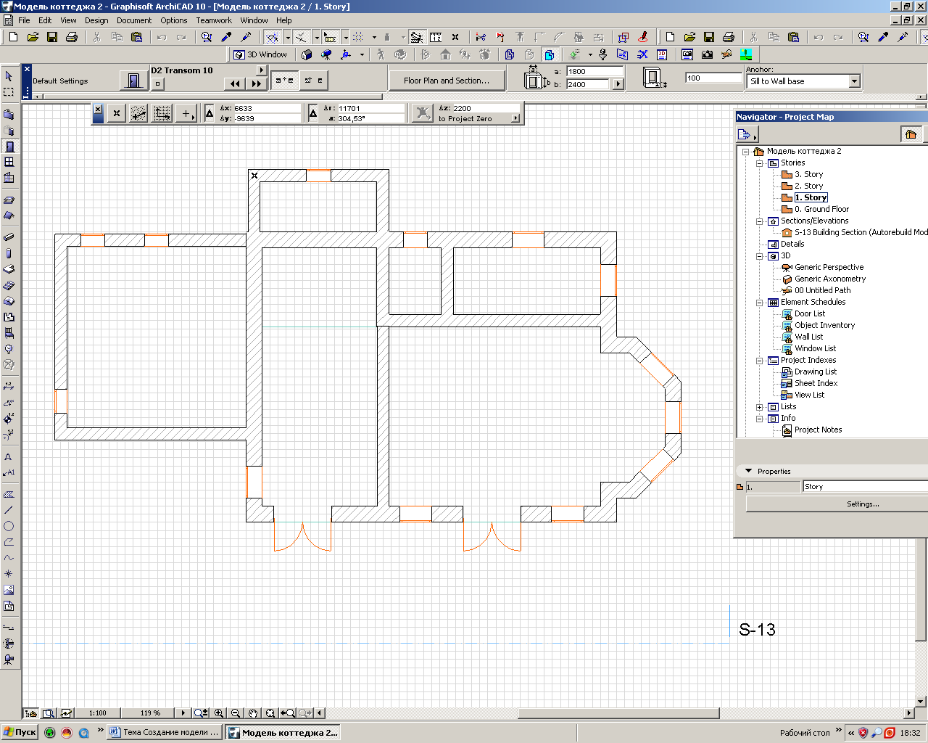Click the camera photo render icon
This screenshot has width=928, height=743.
pos(707,54)
